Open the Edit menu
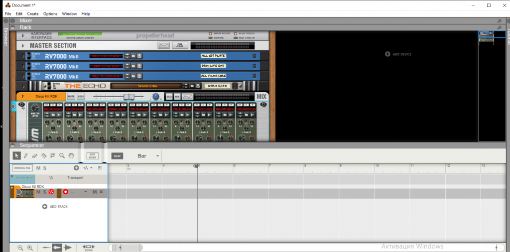The height and width of the screenshot is (252, 510). click(19, 13)
